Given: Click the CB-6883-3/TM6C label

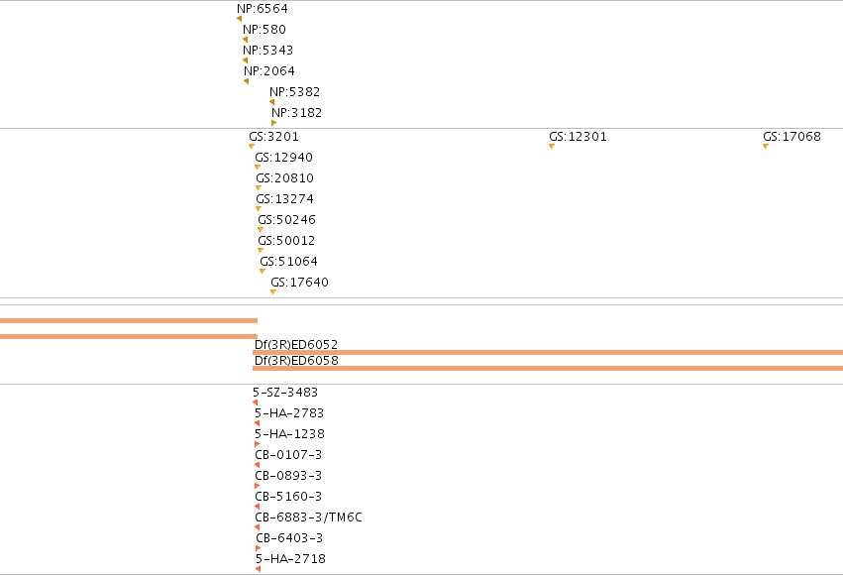Looking at the screenshot, I should [309, 517].
